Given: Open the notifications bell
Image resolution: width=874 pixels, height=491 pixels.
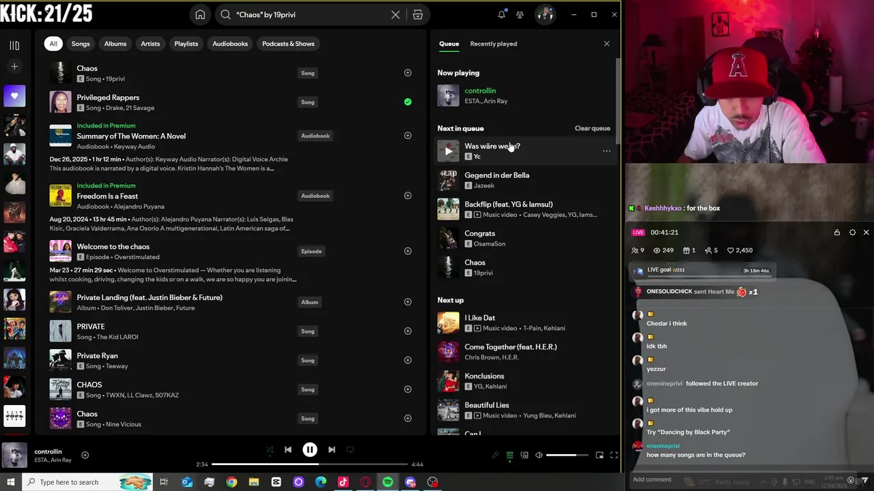Looking at the screenshot, I should [x=502, y=14].
